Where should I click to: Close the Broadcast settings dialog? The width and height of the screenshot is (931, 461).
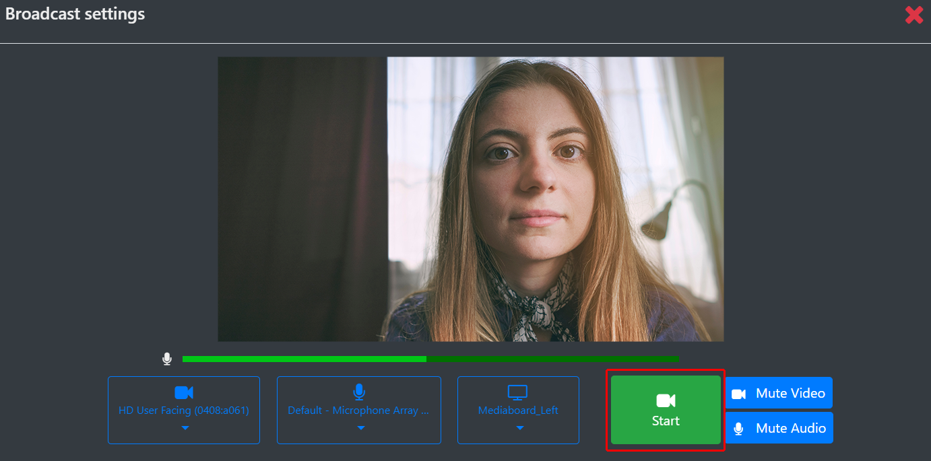coord(914,15)
